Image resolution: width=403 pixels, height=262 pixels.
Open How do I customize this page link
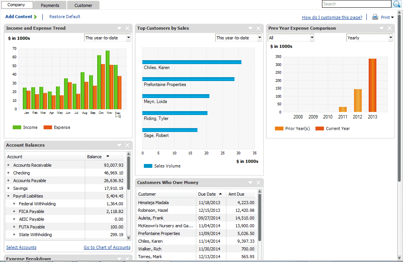coord(332,17)
